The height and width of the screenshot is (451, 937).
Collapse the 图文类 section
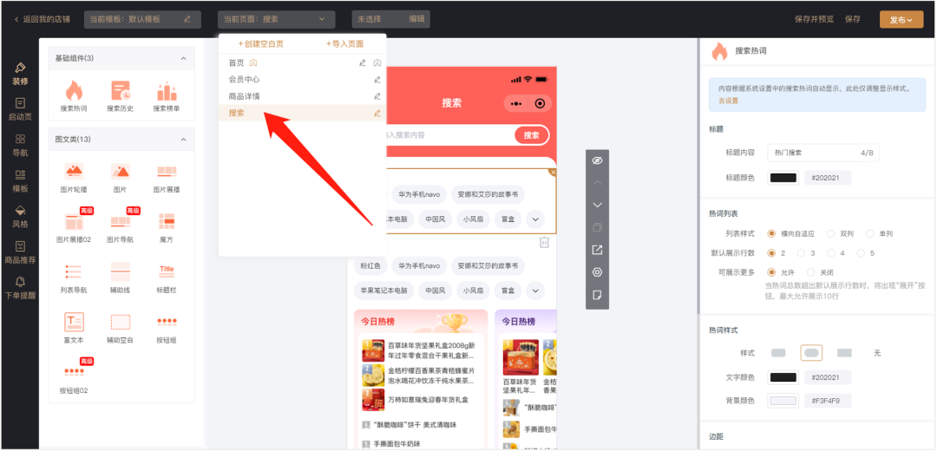[183, 139]
